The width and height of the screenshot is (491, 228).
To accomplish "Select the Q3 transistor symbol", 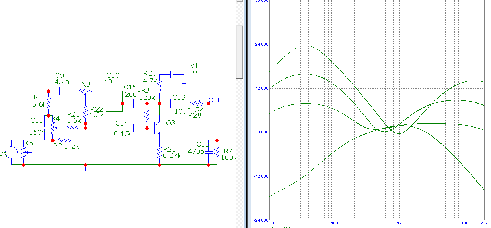I will (x=156, y=128).
